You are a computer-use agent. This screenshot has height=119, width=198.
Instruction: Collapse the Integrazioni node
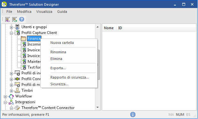click(x=5, y=102)
